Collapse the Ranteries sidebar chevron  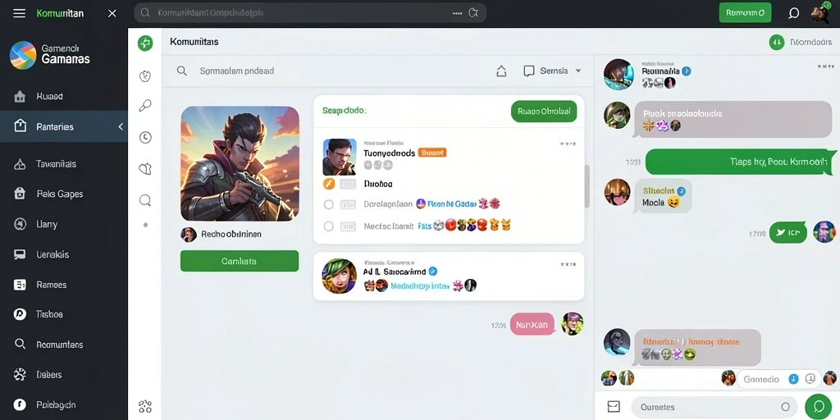pos(121,126)
